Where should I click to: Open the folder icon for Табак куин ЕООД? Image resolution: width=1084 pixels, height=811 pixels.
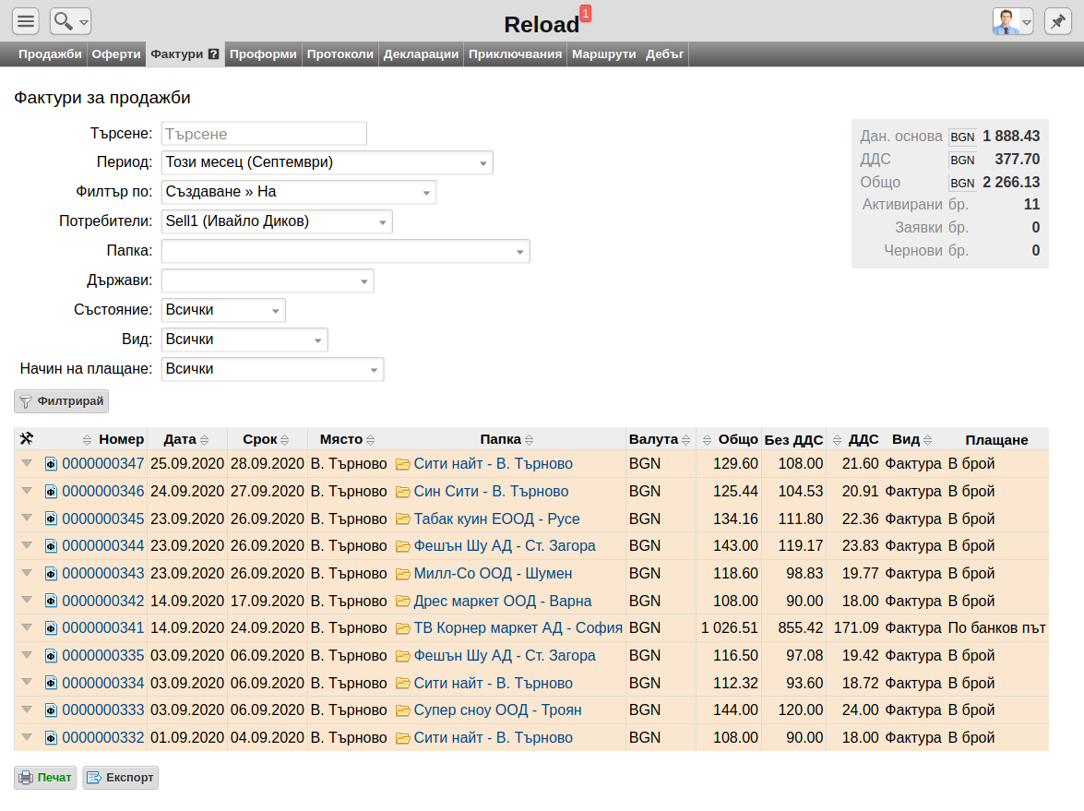point(402,519)
